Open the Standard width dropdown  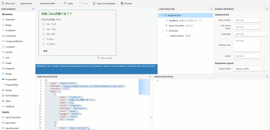point(49,3)
